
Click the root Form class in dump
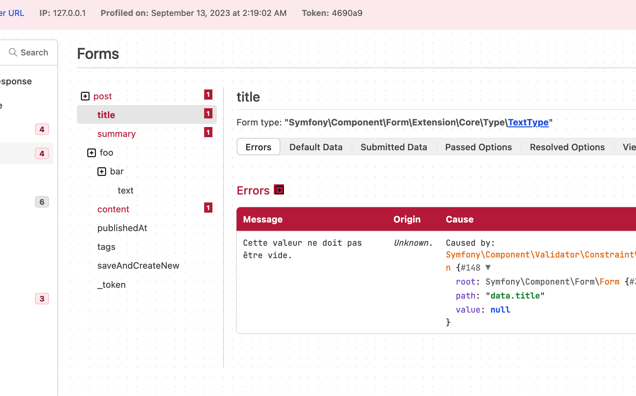pyautogui.click(x=609, y=282)
